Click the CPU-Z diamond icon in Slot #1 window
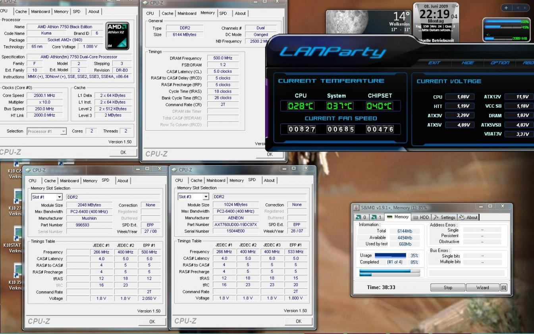This screenshot has width=534, height=334. click(x=28, y=170)
